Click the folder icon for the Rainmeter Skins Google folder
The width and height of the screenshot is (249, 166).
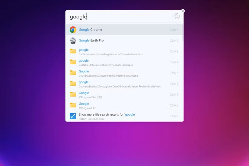(73, 73)
